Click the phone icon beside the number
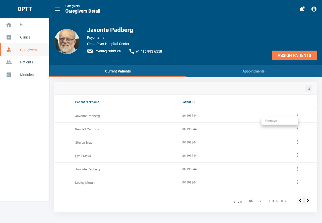The image size is (322, 223). [x=132, y=51]
